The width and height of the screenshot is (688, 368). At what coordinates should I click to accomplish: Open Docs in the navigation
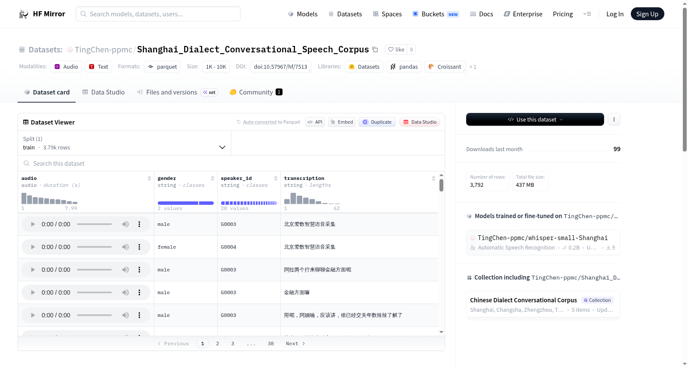pyautogui.click(x=482, y=14)
